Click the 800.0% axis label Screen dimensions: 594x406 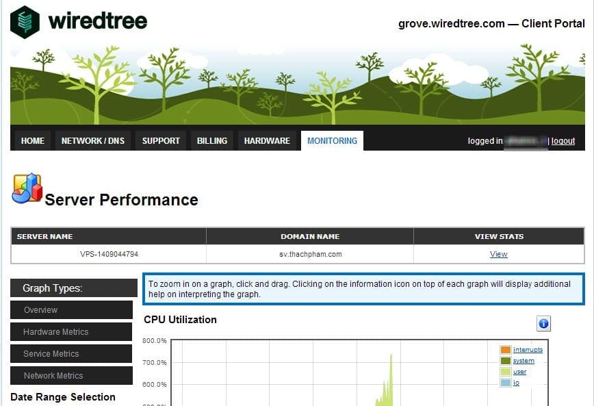tap(155, 340)
